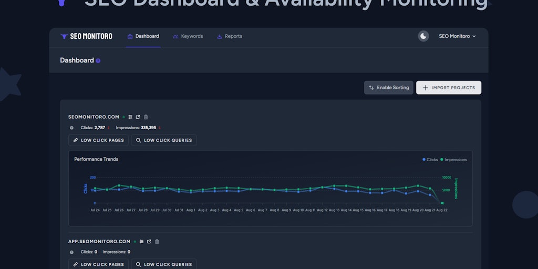Click the Import Projects button
Viewport: 538px width, 269px height.
[449, 88]
